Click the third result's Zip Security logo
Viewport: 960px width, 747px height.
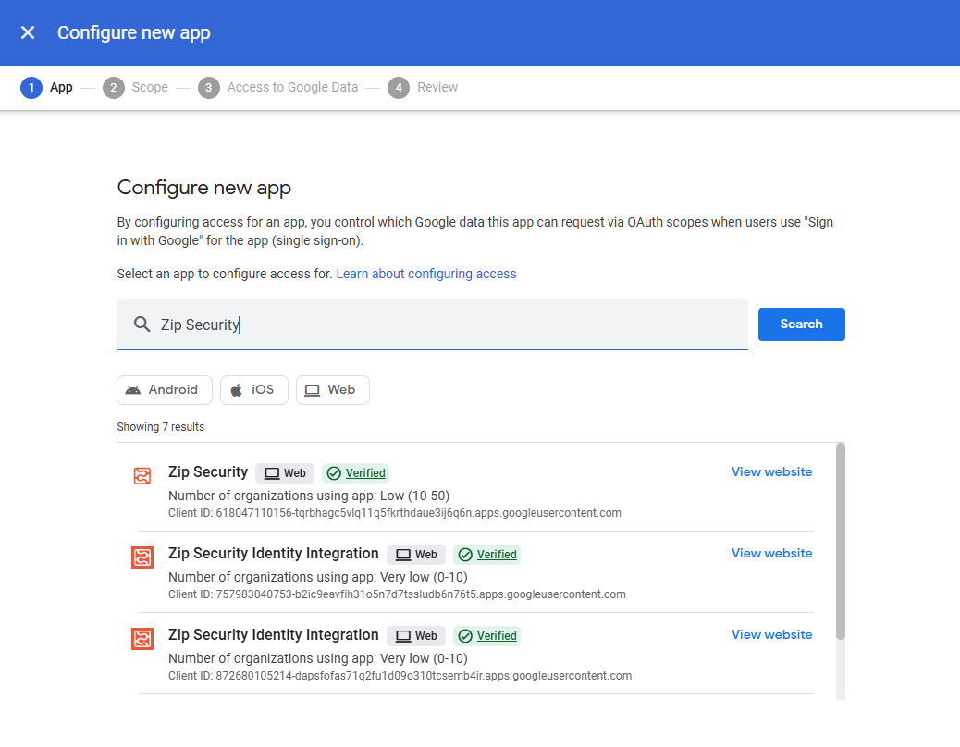pyautogui.click(x=142, y=639)
